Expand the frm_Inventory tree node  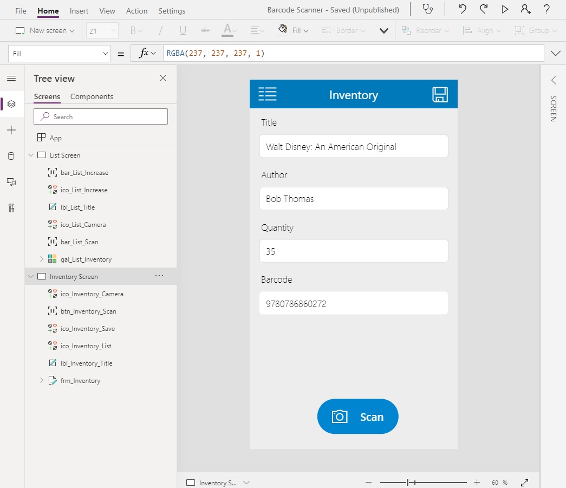(x=42, y=381)
